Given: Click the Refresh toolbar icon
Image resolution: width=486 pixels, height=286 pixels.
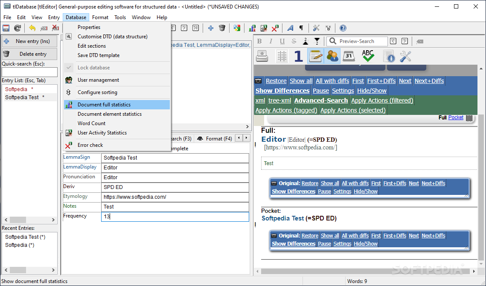Looking at the screenshot, I should 17,28.
